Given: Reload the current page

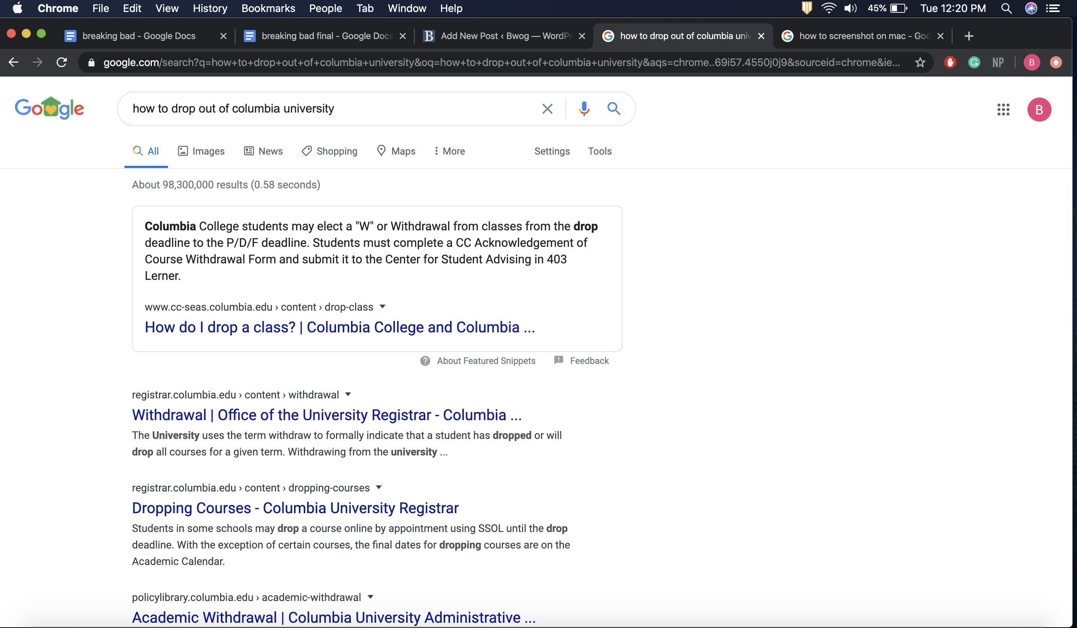Looking at the screenshot, I should [62, 62].
